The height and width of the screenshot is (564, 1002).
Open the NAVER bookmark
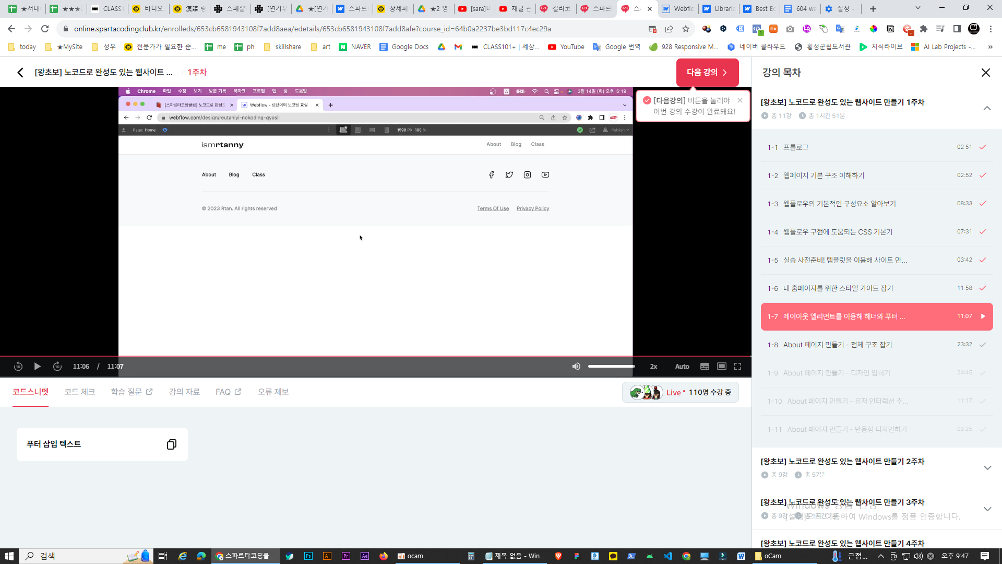(x=355, y=47)
